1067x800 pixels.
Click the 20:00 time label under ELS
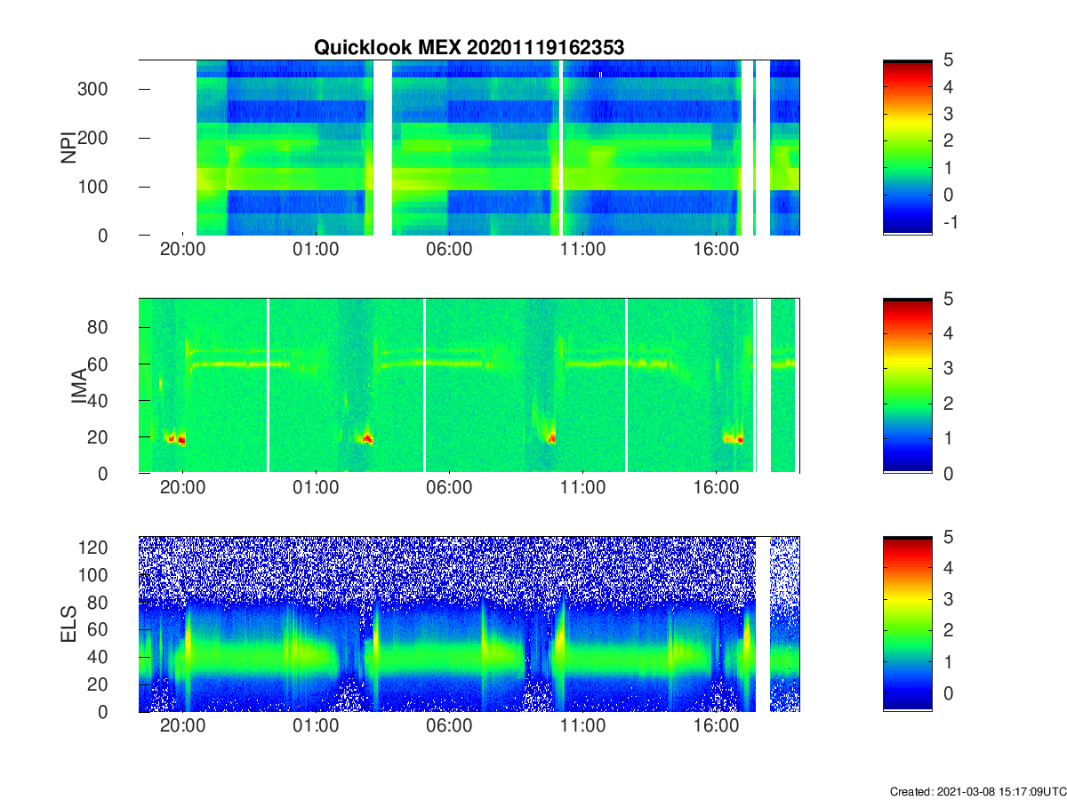coord(183,726)
